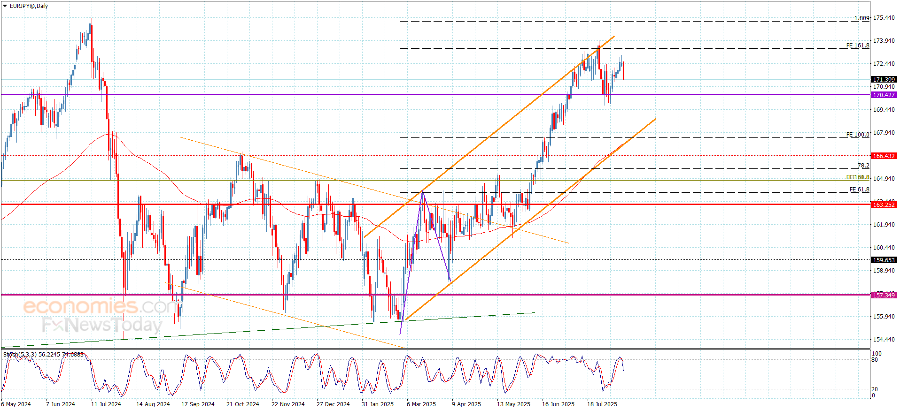Viewport: 900px width, 410px height.
Task: Select the magenta price label 157.349
Action: coord(884,296)
